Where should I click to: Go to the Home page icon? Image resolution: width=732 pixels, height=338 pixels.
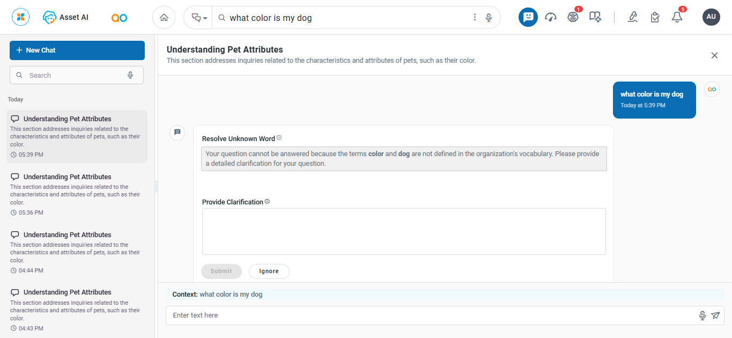pos(164,18)
